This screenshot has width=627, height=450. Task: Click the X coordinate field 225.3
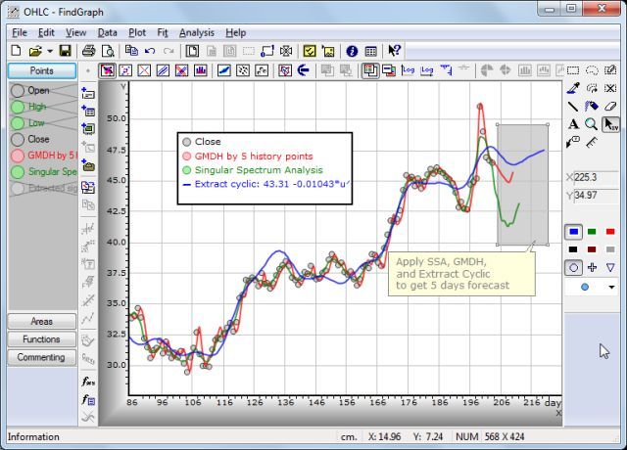click(x=596, y=177)
